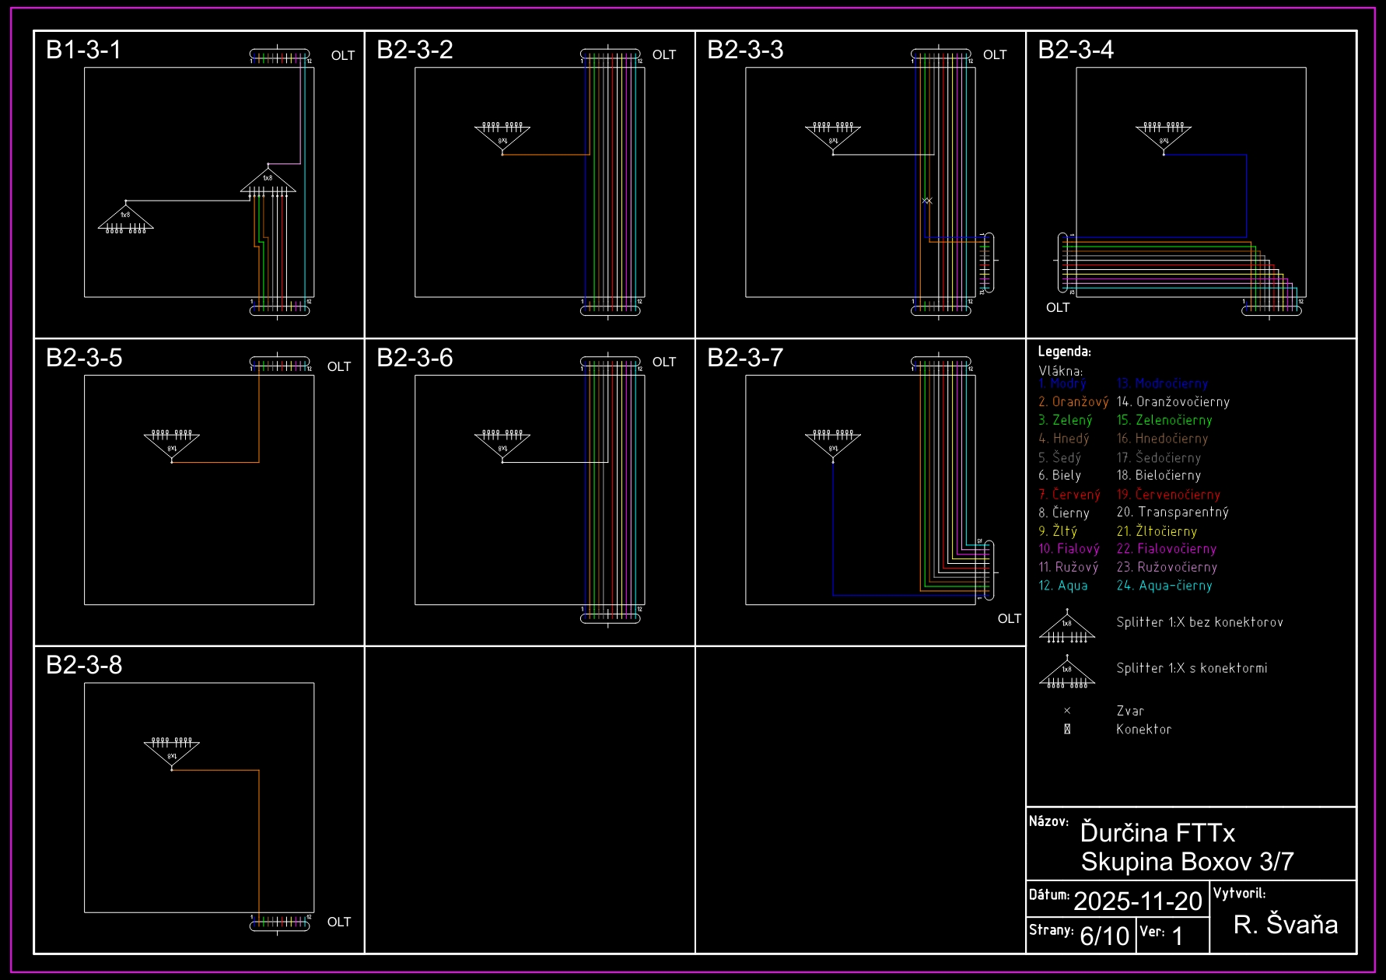This screenshot has width=1386, height=980.
Task: Pick the red '7. Červený' legend entry
Action: coord(1069,495)
